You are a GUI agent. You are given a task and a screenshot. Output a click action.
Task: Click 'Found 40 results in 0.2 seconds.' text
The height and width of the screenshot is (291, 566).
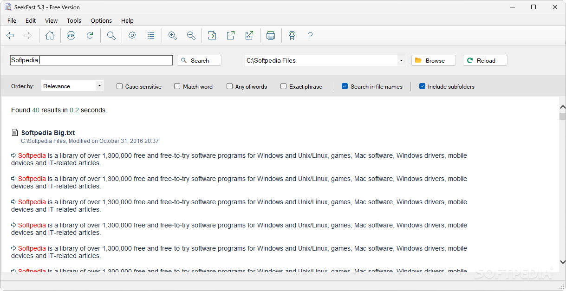(x=59, y=110)
